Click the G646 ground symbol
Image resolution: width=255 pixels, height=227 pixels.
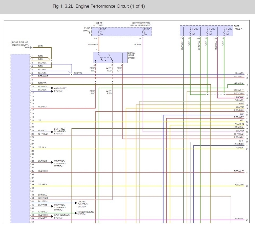point(30,47)
